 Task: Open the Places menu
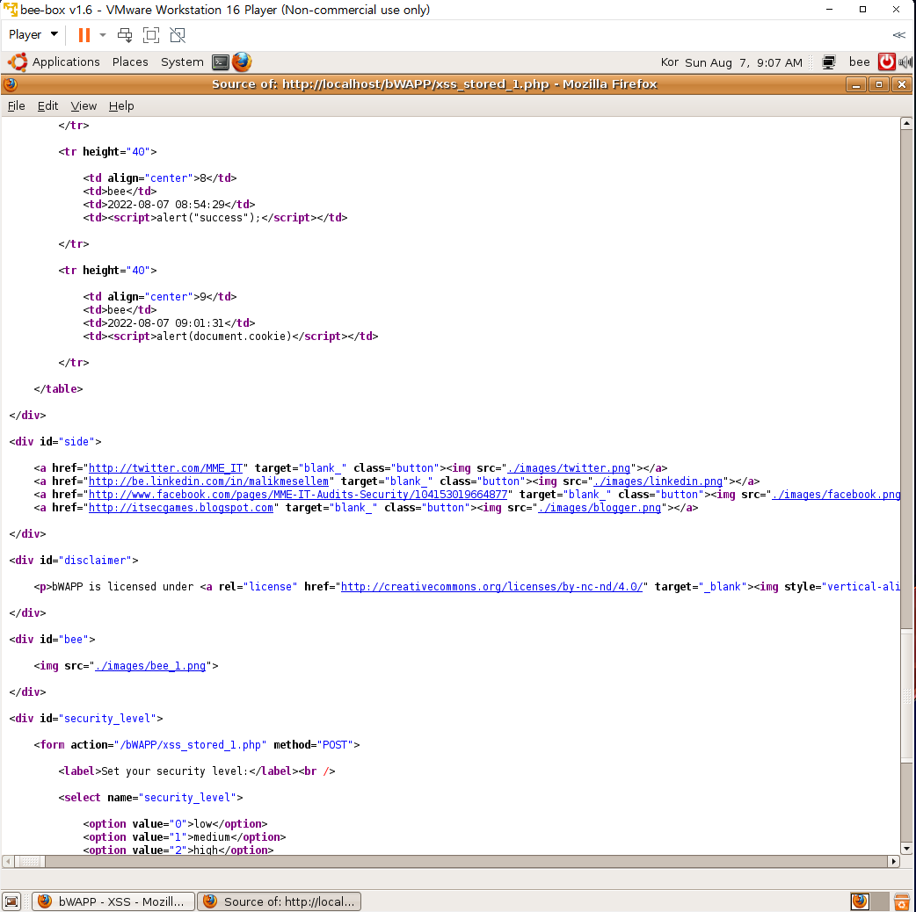click(x=130, y=62)
